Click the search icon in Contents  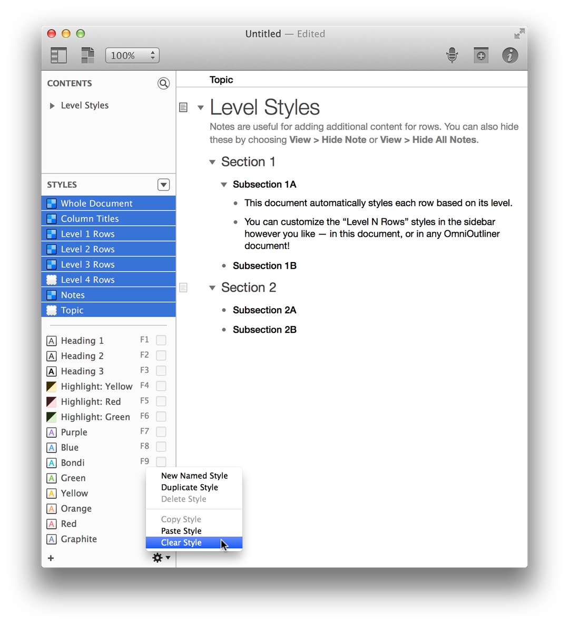[164, 83]
